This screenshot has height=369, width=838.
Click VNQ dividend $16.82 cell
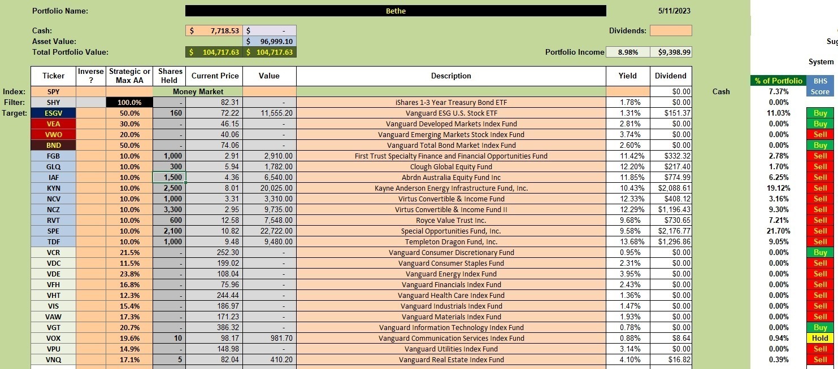[x=671, y=359]
